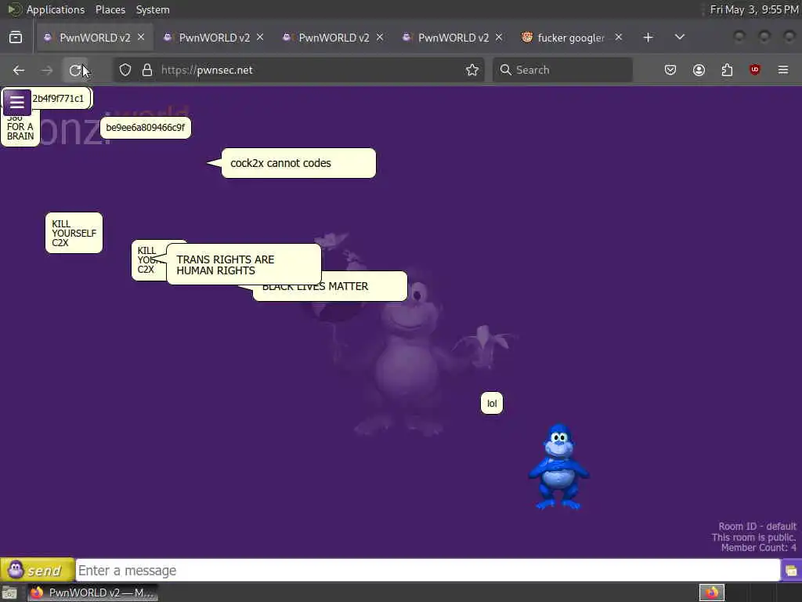
Task: Close the fourth PwnWORLD v2 tab
Action: [x=499, y=38]
